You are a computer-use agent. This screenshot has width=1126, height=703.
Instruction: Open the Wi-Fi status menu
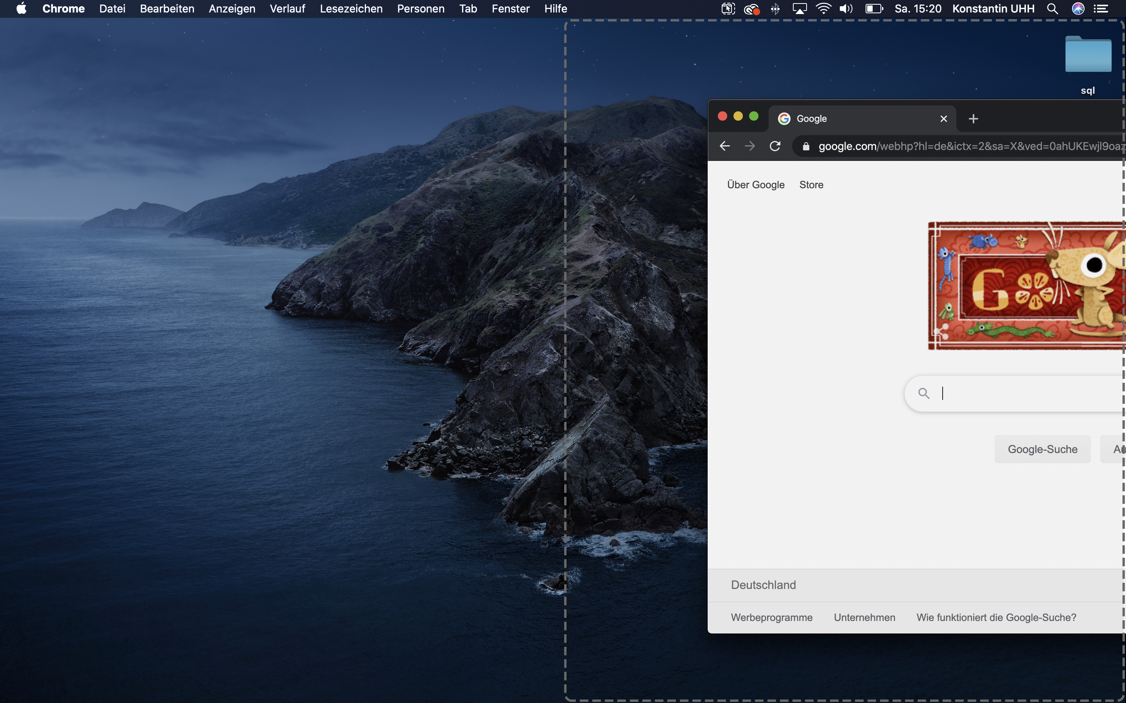[823, 8]
